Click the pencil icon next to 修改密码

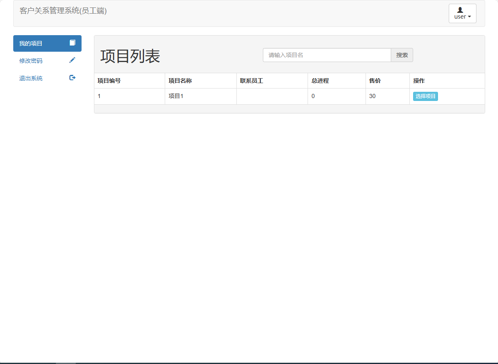72,60
